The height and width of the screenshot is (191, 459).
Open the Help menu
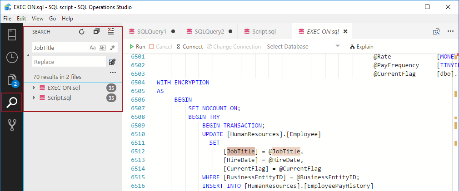[67, 19]
